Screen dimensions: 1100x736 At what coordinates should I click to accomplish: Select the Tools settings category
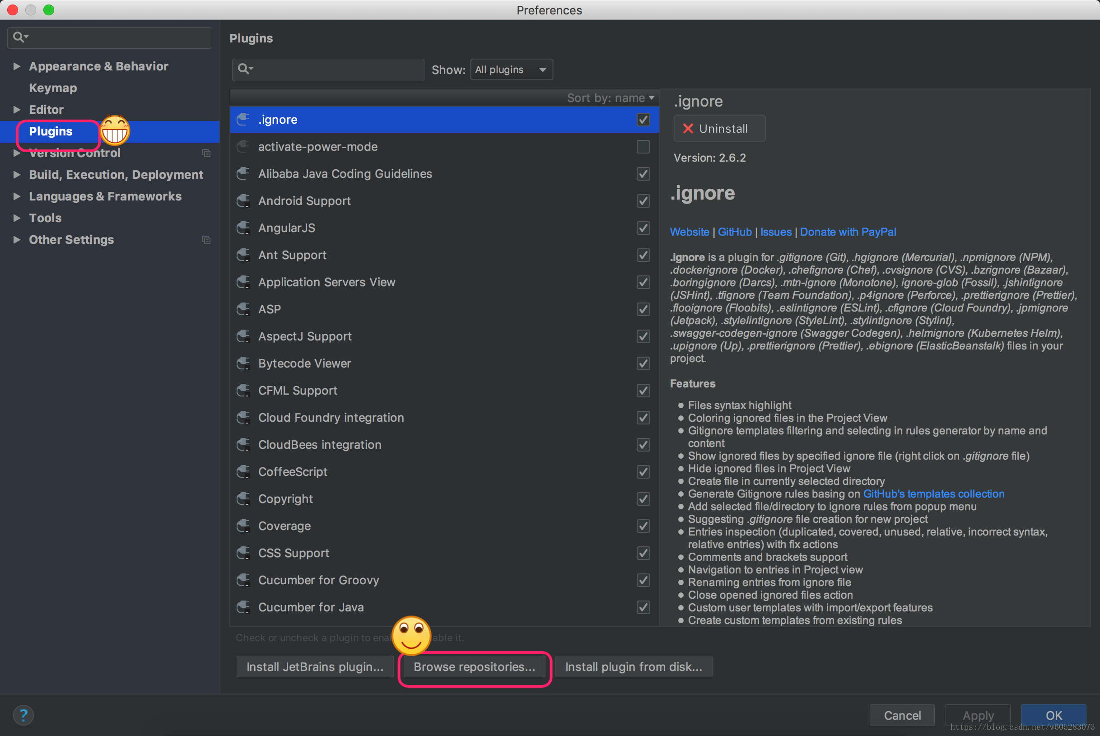pos(45,218)
